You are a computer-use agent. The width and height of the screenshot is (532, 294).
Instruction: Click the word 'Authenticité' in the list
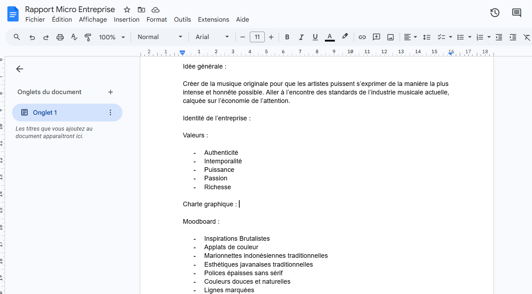point(221,153)
